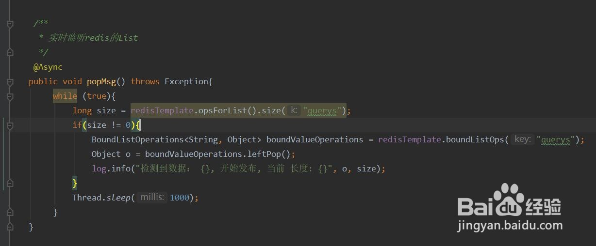
Task: Collapse the while (true) loop fold marker
Action: 10,96
